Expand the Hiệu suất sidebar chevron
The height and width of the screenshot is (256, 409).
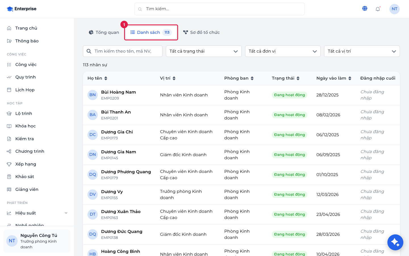pos(66,213)
